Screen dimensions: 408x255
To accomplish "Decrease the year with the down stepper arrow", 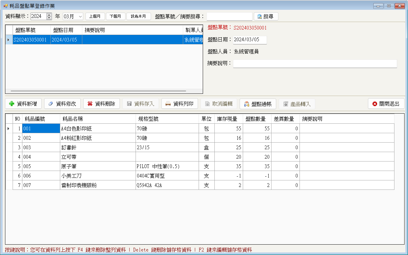I will 49,18.
